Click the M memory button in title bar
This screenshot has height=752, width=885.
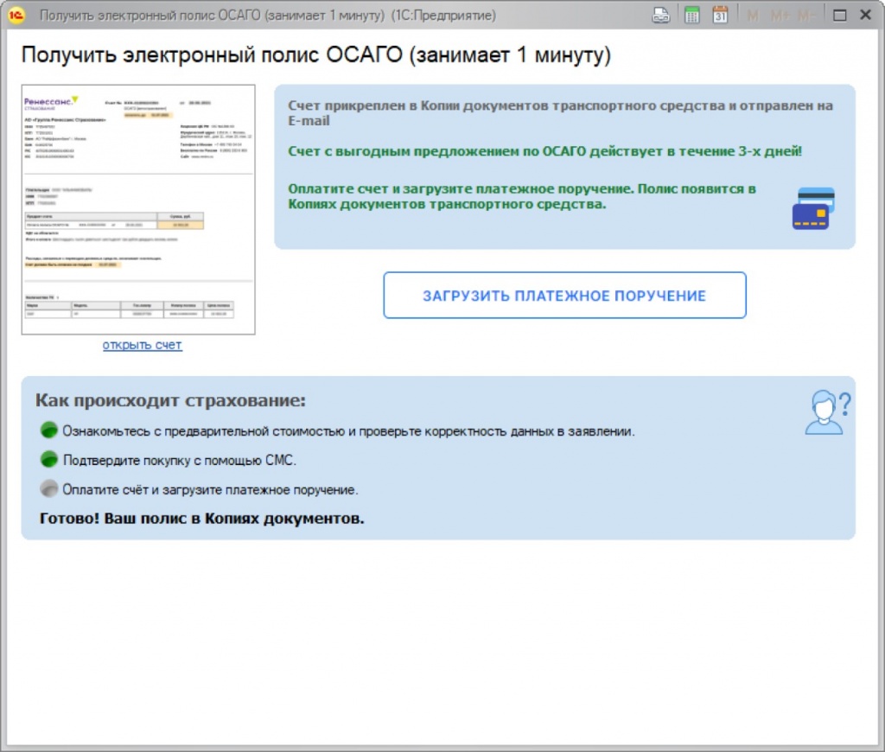tap(753, 16)
